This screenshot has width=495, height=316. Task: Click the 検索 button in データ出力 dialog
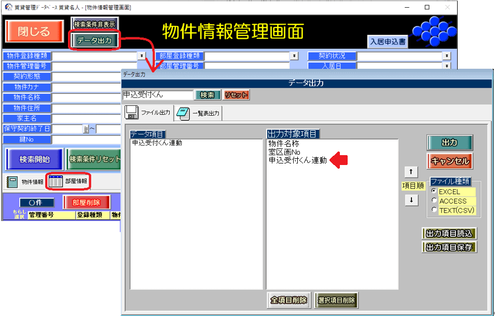click(207, 95)
